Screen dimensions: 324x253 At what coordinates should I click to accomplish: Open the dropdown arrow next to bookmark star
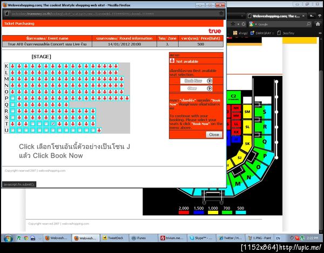pyautogui.click(x=238, y=24)
